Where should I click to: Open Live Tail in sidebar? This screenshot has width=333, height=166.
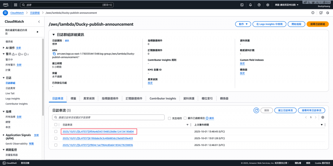[x=10, y=94]
